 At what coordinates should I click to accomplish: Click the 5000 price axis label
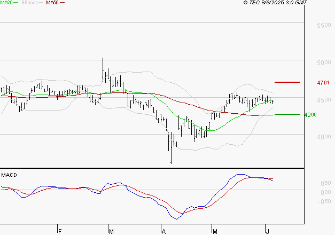pos(324,63)
